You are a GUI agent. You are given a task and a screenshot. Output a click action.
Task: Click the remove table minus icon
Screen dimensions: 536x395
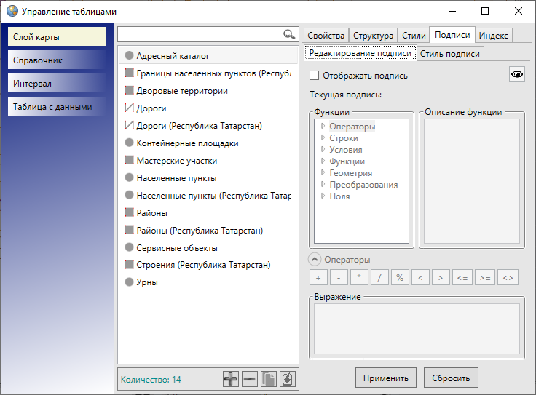[250, 379]
